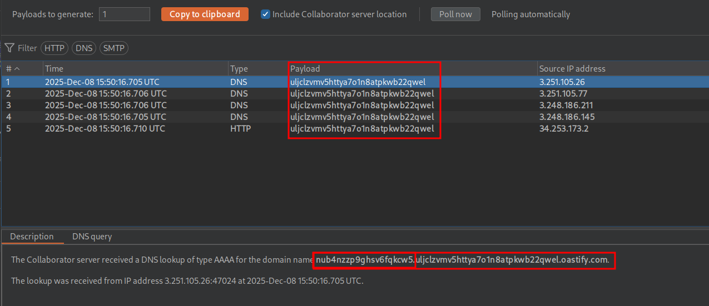This screenshot has width=709, height=306.
Task: Toggle Include Collaborator server location checkbox
Action: point(266,14)
